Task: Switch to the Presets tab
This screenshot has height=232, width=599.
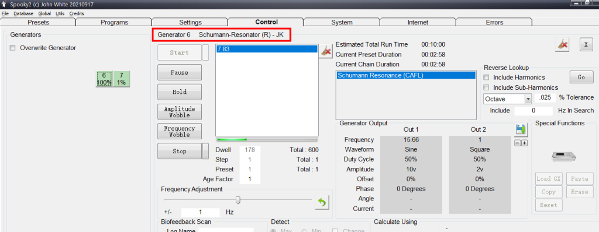Action: [38, 23]
